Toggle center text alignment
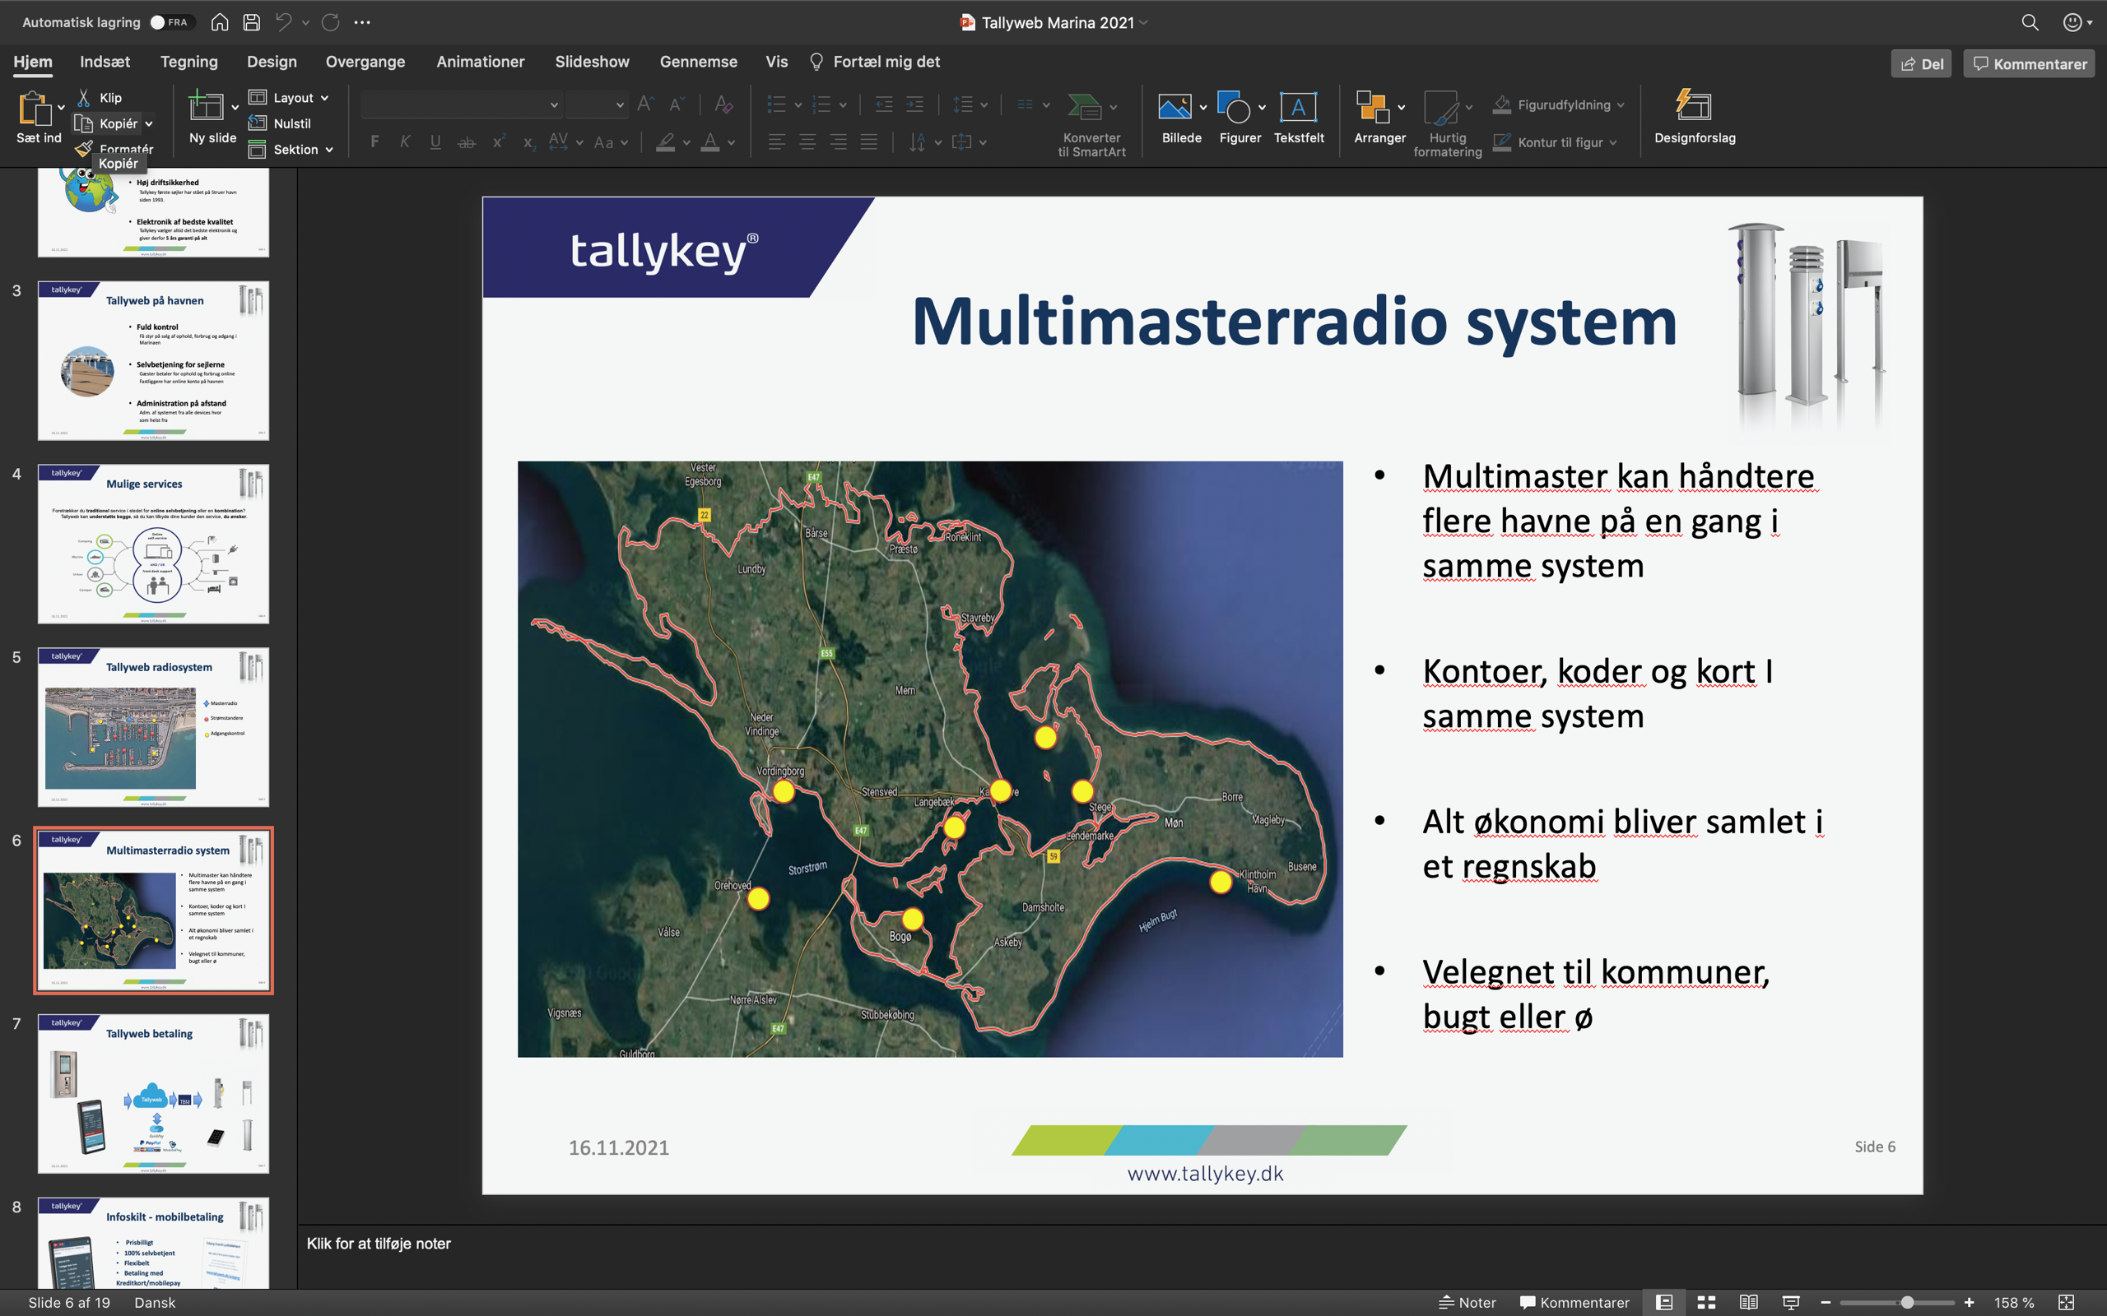 tap(808, 141)
